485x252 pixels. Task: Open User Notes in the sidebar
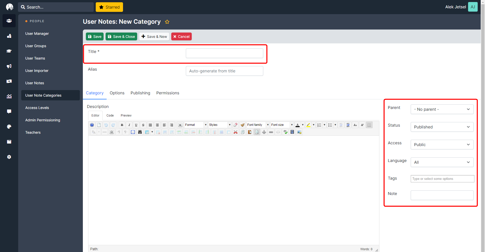35,83
